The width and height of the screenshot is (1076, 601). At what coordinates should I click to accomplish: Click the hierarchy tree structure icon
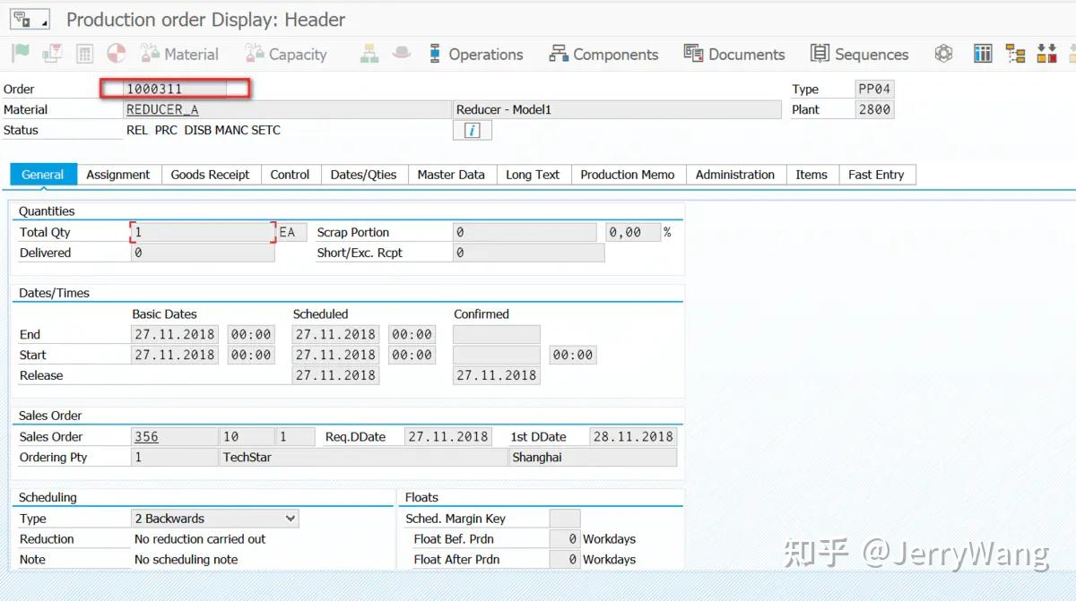pyautogui.click(x=1015, y=54)
